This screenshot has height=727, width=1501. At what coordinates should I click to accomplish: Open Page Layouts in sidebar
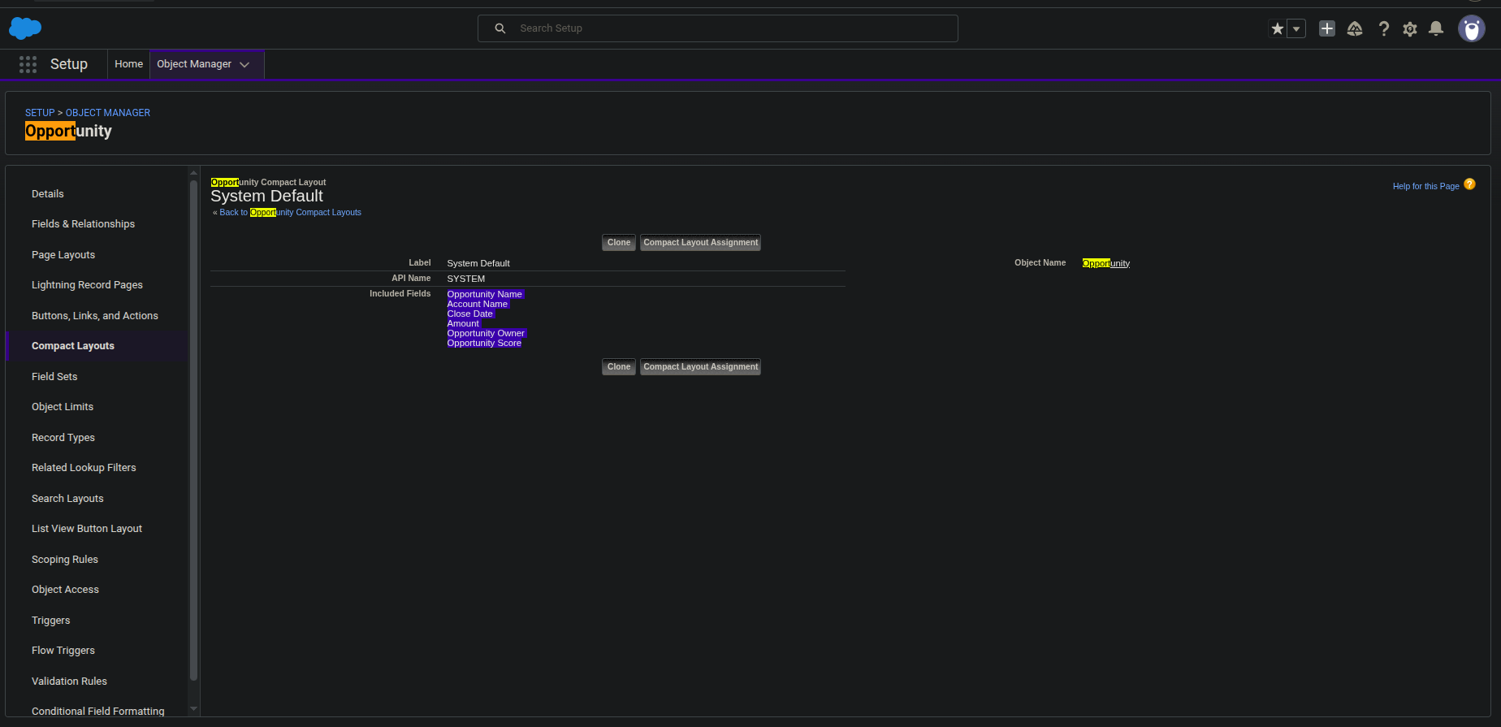point(63,254)
